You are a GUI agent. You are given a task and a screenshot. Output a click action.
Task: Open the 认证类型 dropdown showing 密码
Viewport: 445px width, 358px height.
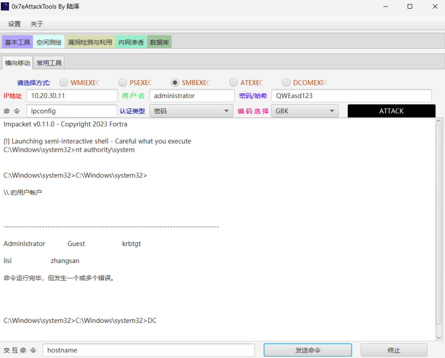(191, 111)
